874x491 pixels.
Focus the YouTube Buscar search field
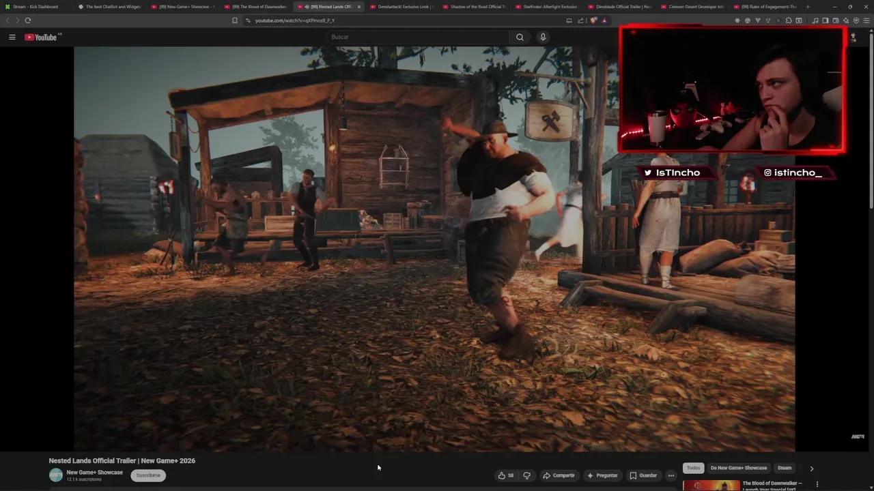418,37
